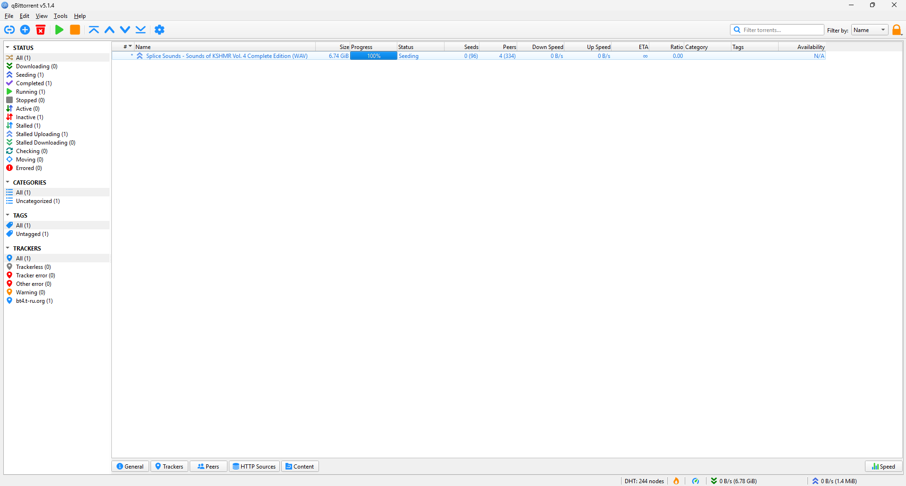This screenshot has width=906, height=486.
Task: Sort by the Availability column header
Action: [x=802, y=47]
